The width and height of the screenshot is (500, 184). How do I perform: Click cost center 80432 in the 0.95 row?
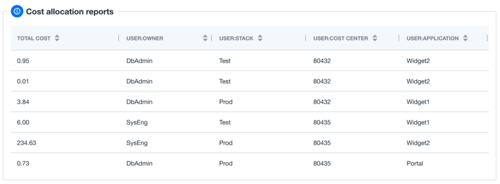322,61
